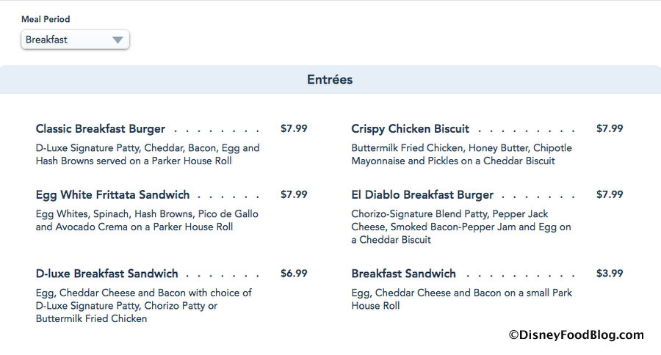Screen dimensions: 661x355
Task: Select Classic Breakfast Burger item
Action: coord(101,129)
